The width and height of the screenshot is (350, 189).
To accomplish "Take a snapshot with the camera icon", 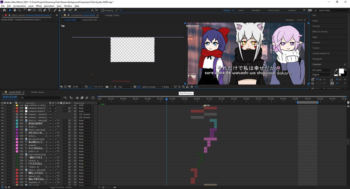I will pyautogui.click(x=107, y=87).
